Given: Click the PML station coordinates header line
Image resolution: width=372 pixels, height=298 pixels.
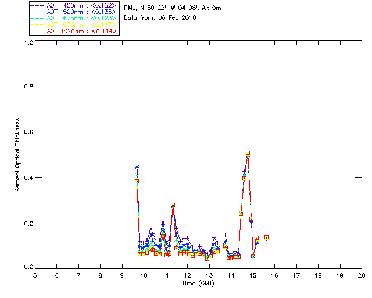Looking at the screenshot, I should pyautogui.click(x=173, y=8).
